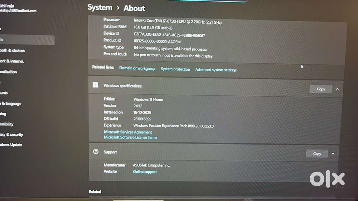Select Time & language in the sidebar
The height and width of the screenshot is (201, 358).
coord(11,104)
